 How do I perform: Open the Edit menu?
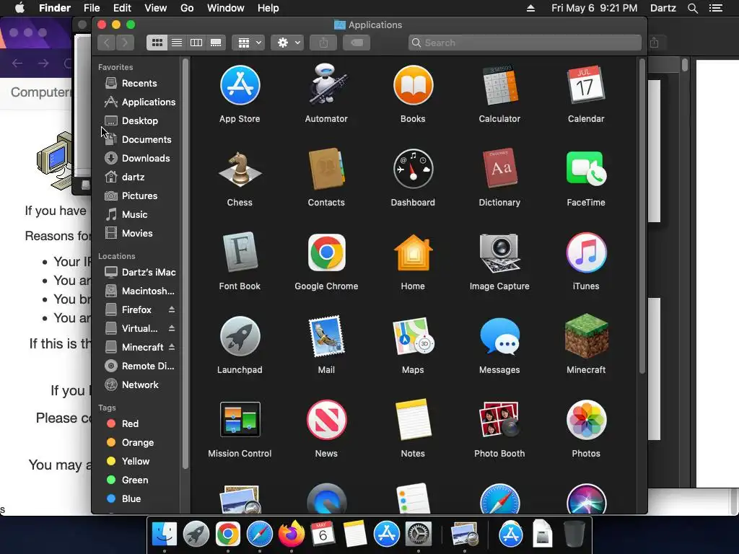coord(122,8)
